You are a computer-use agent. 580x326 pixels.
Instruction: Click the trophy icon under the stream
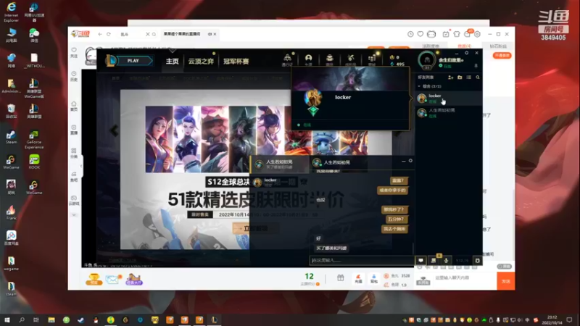point(94,279)
